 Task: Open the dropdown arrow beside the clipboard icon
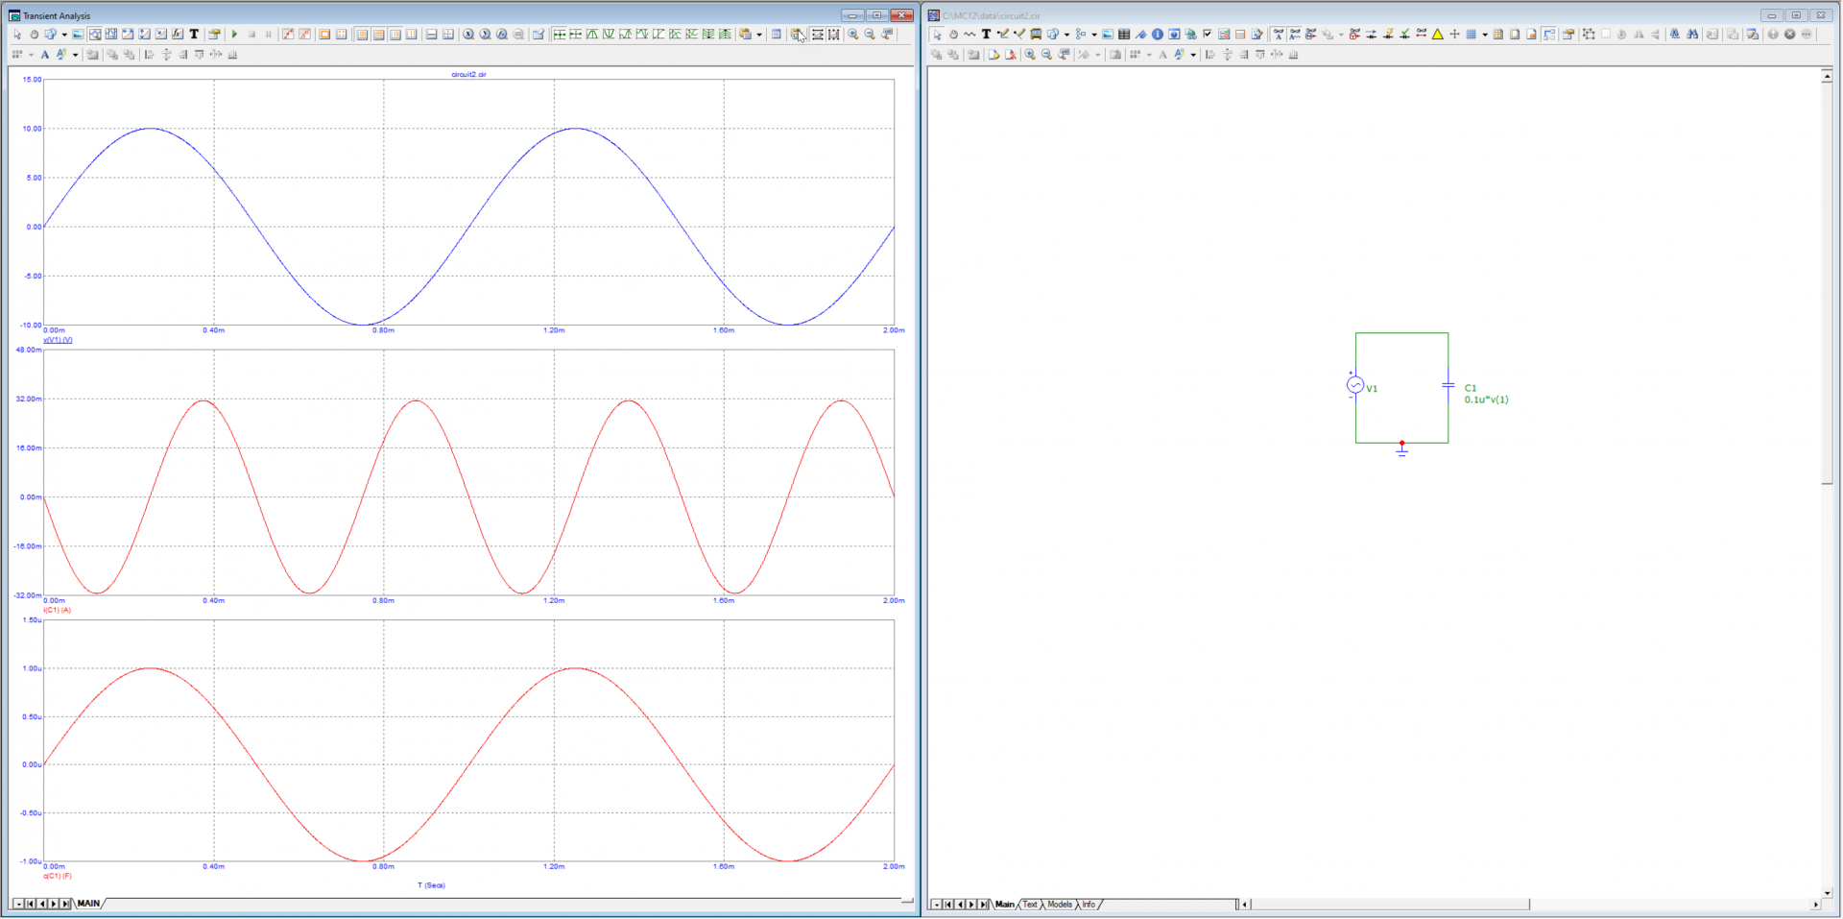(759, 35)
